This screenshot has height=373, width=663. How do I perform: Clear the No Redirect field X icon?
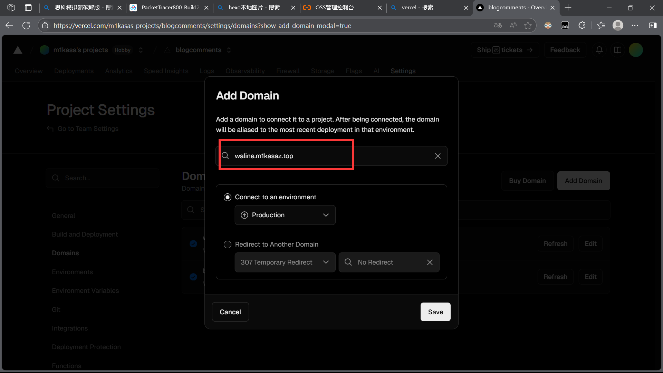point(430,262)
